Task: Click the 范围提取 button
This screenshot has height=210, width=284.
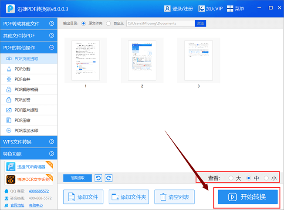Action: click(78, 178)
